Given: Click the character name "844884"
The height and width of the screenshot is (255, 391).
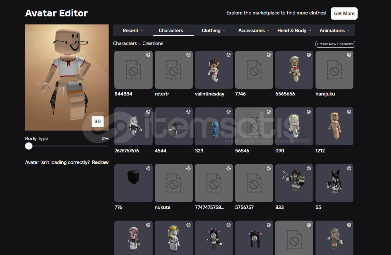Looking at the screenshot, I should coord(123,94).
